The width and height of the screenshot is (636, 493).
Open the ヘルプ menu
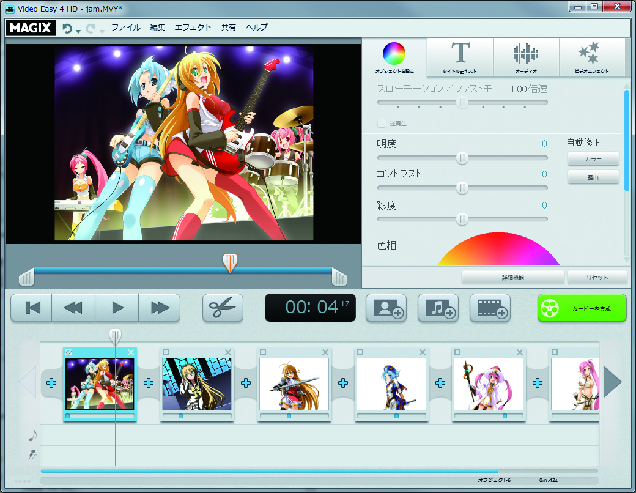point(256,28)
